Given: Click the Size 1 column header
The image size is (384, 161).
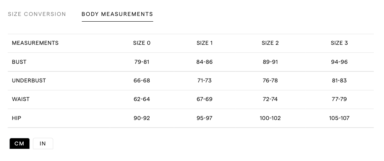Looking at the screenshot, I should tap(205, 43).
